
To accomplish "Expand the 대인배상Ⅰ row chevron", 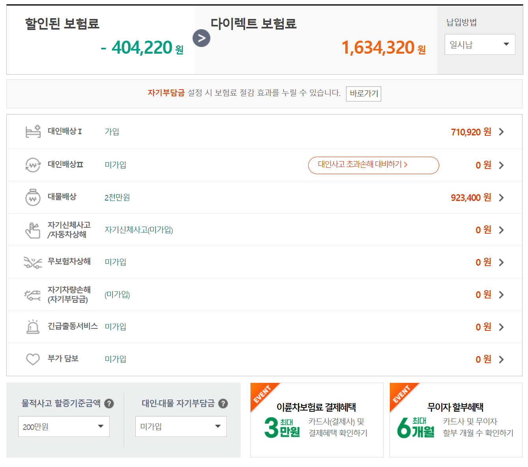I will coord(502,132).
